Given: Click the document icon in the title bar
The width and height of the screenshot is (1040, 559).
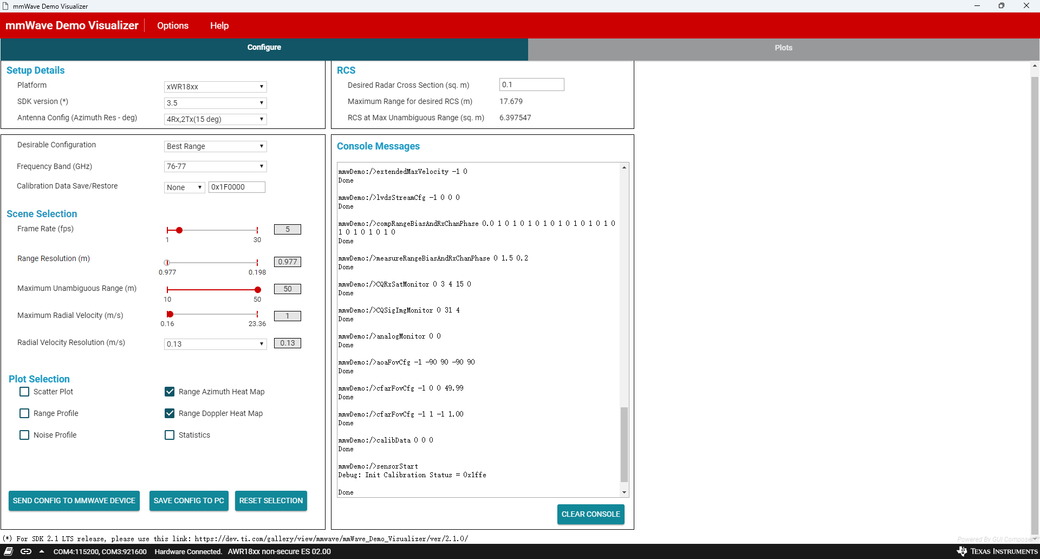Looking at the screenshot, I should coord(6,6).
